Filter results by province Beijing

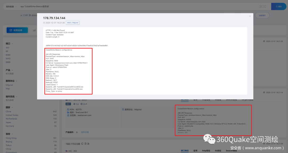click(9, 142)
